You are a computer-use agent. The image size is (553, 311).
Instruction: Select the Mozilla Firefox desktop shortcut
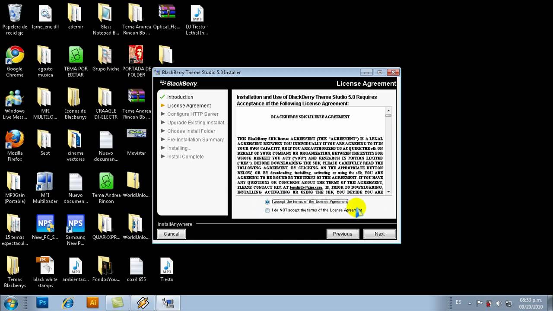coord(15,146)
